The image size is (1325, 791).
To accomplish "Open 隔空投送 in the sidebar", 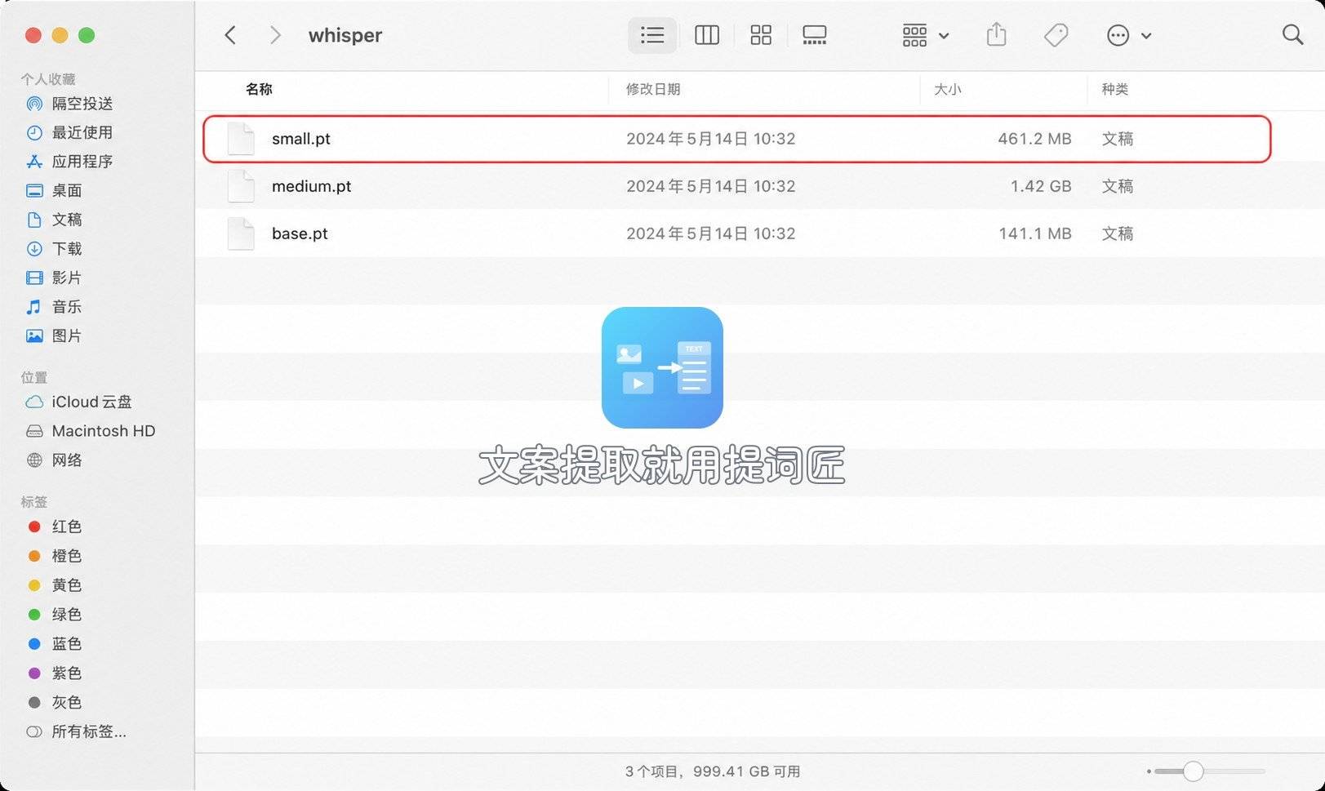I will tap(82, 104).
